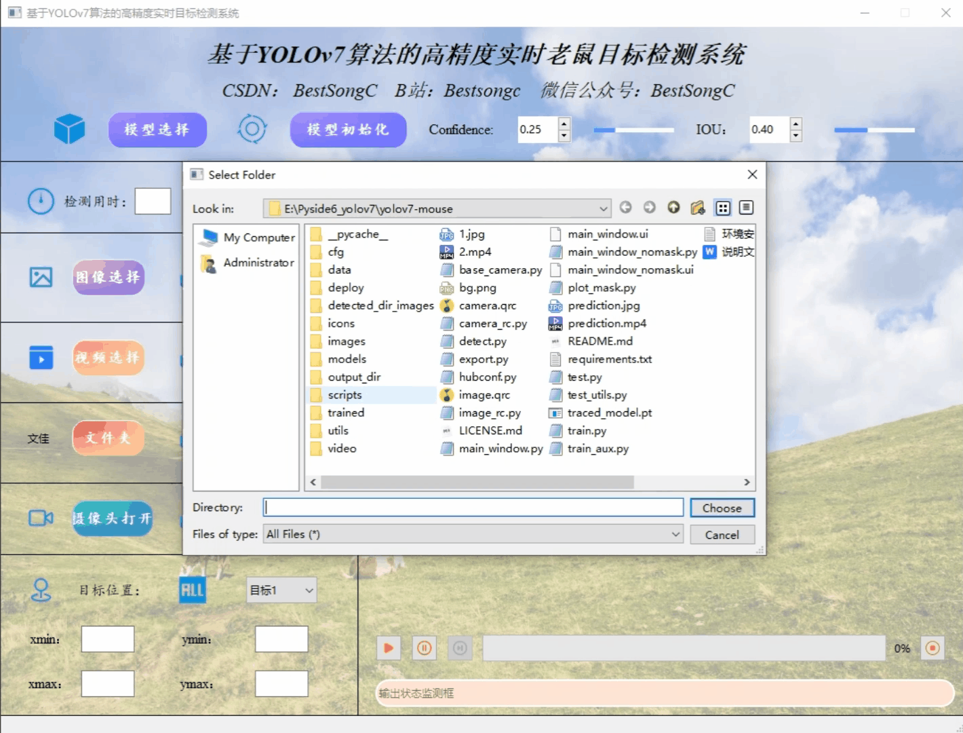Click the video progress bar
The width and height of the screenshot is (963, 733).
click(x=684, y=648)
